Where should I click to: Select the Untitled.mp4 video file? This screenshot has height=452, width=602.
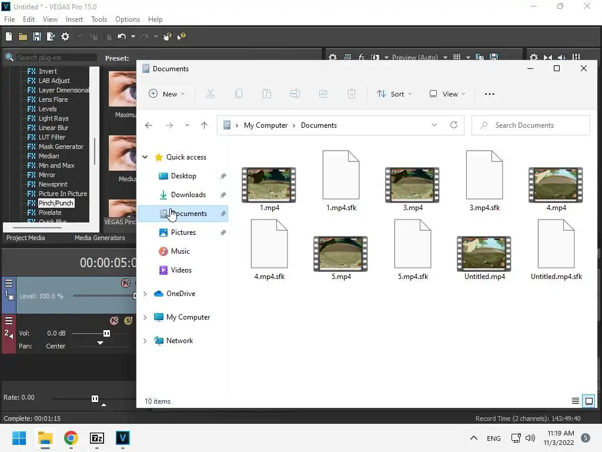(484, 258)
